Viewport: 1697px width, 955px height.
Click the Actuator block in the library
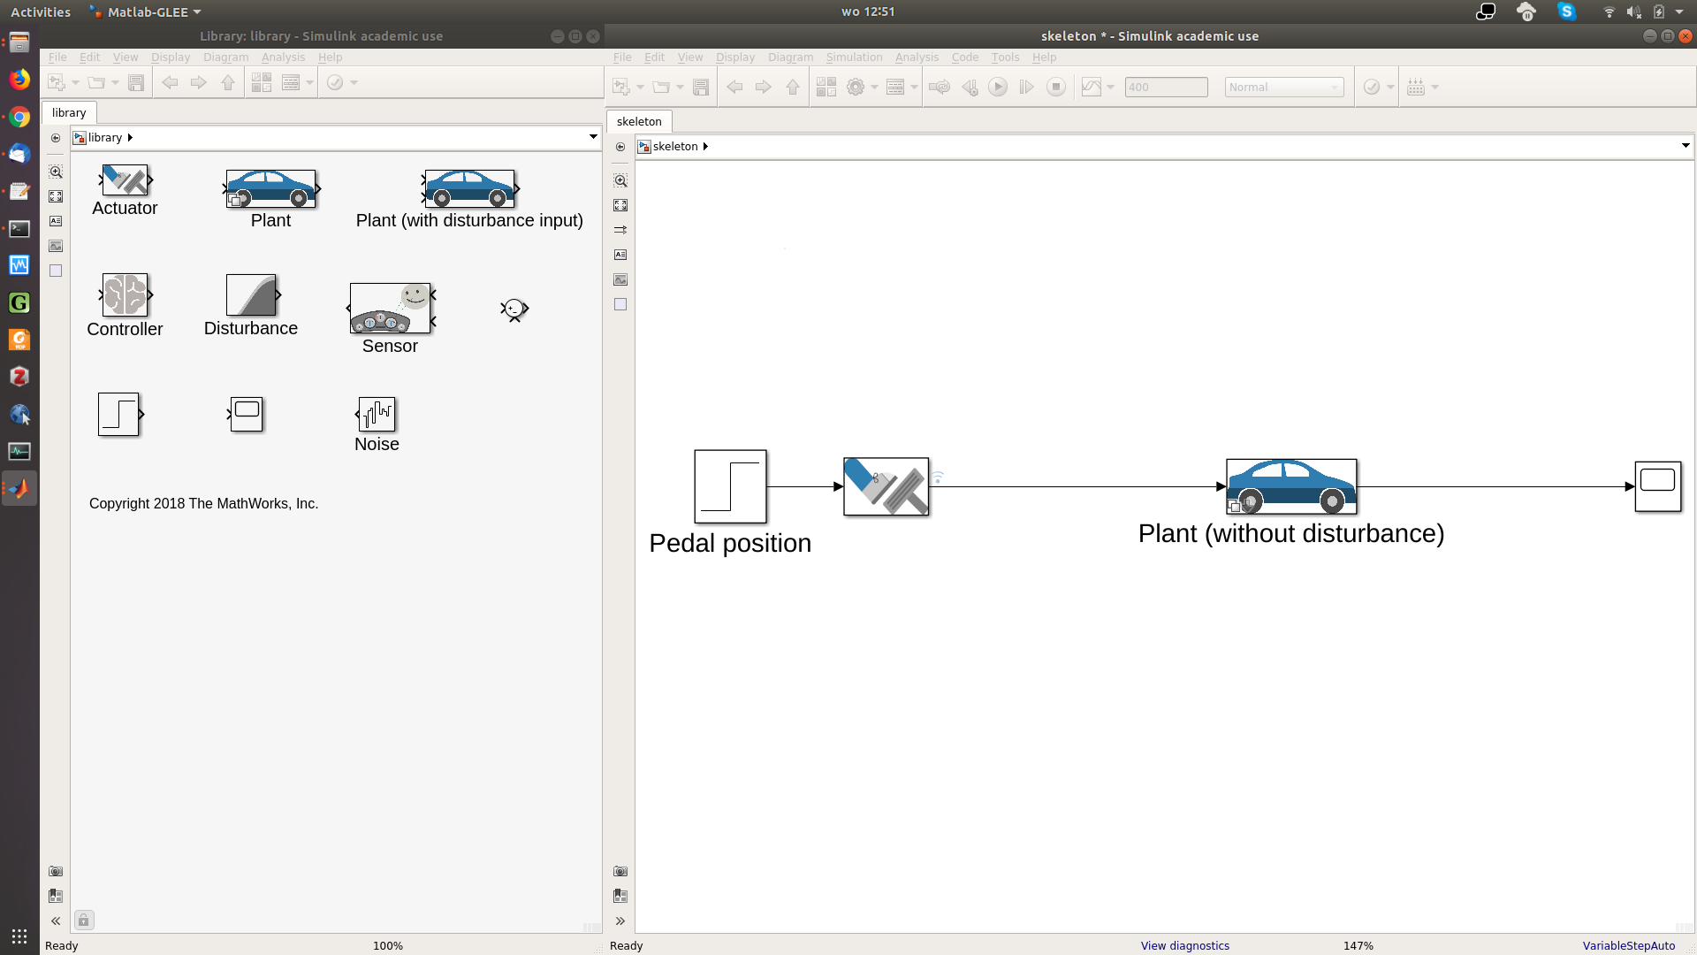(125, 180)
